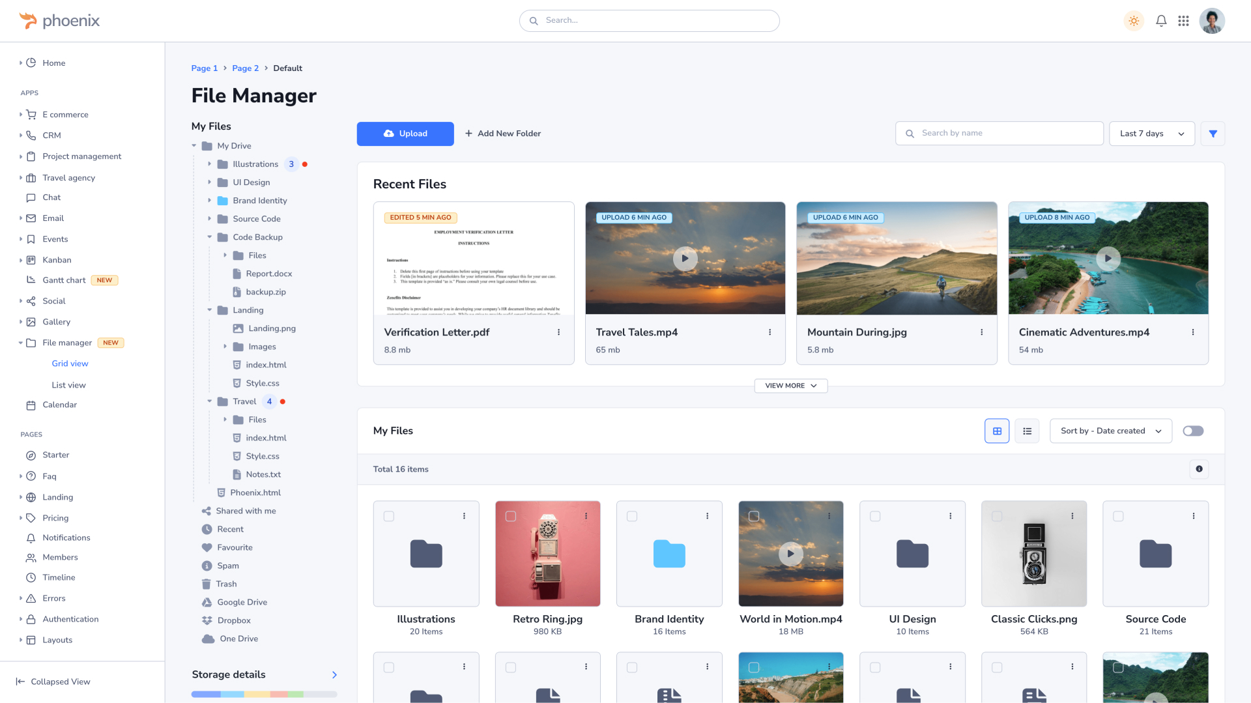The image size is (1251, 703).
Task: Click Add New Folder
Action: tap(502, 134)
